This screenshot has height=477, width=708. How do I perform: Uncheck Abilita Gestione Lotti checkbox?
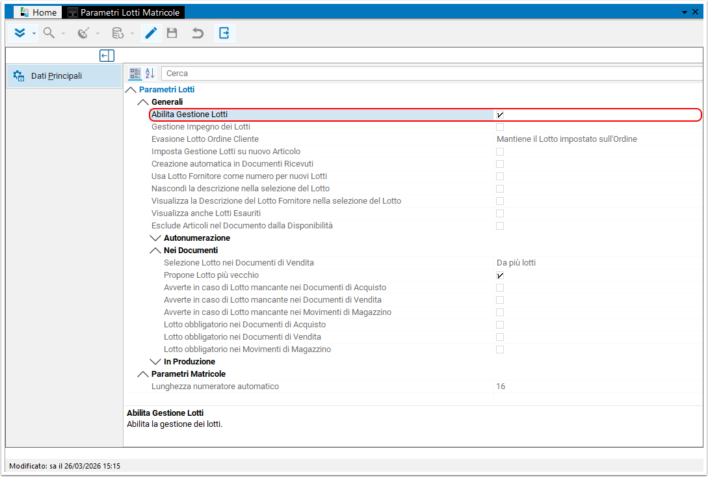coord(500,115)
